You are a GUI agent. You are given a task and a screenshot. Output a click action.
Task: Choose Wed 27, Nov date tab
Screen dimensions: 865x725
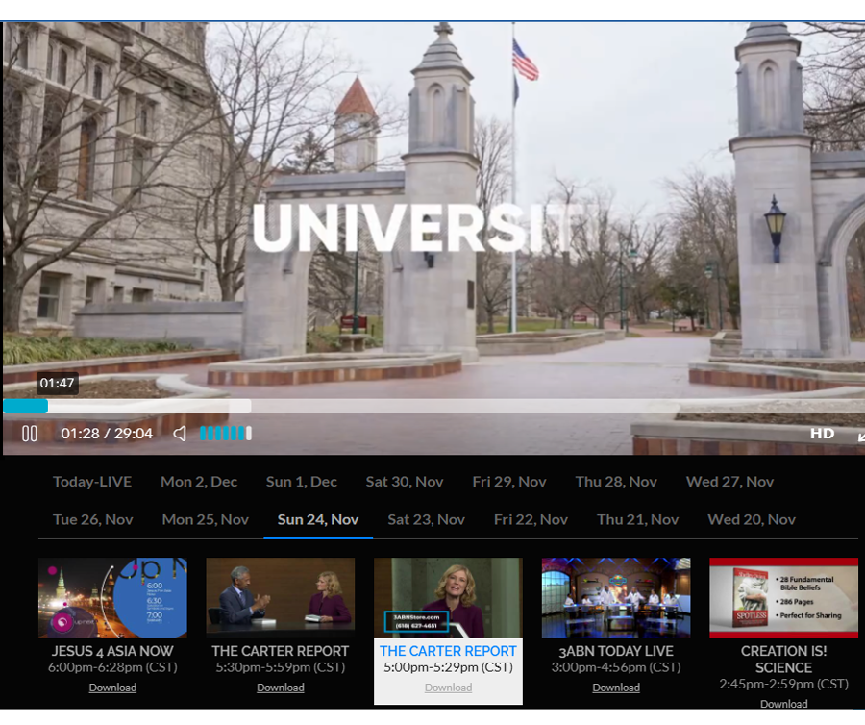pyautogui.click(x=729, y=482)
